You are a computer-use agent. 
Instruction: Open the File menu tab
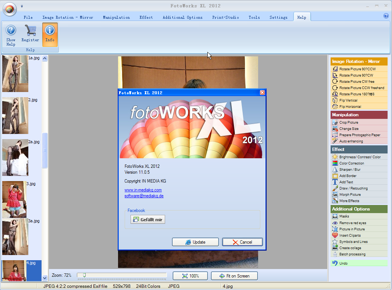tap(28, 17)
